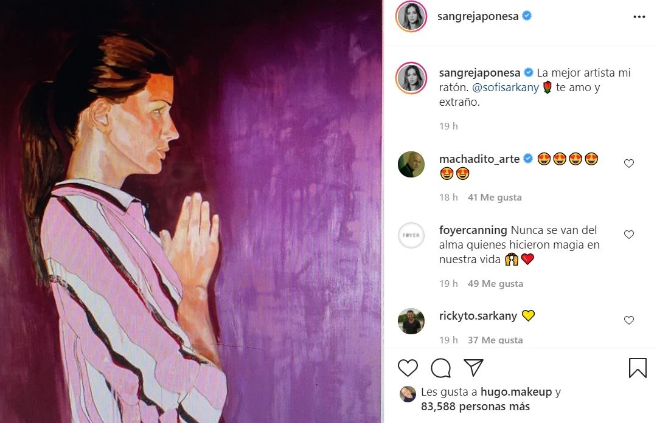This screenshot has height=423, width=657.
Task: Like the rickyto.sarkany comment
Action: [629, 320]
